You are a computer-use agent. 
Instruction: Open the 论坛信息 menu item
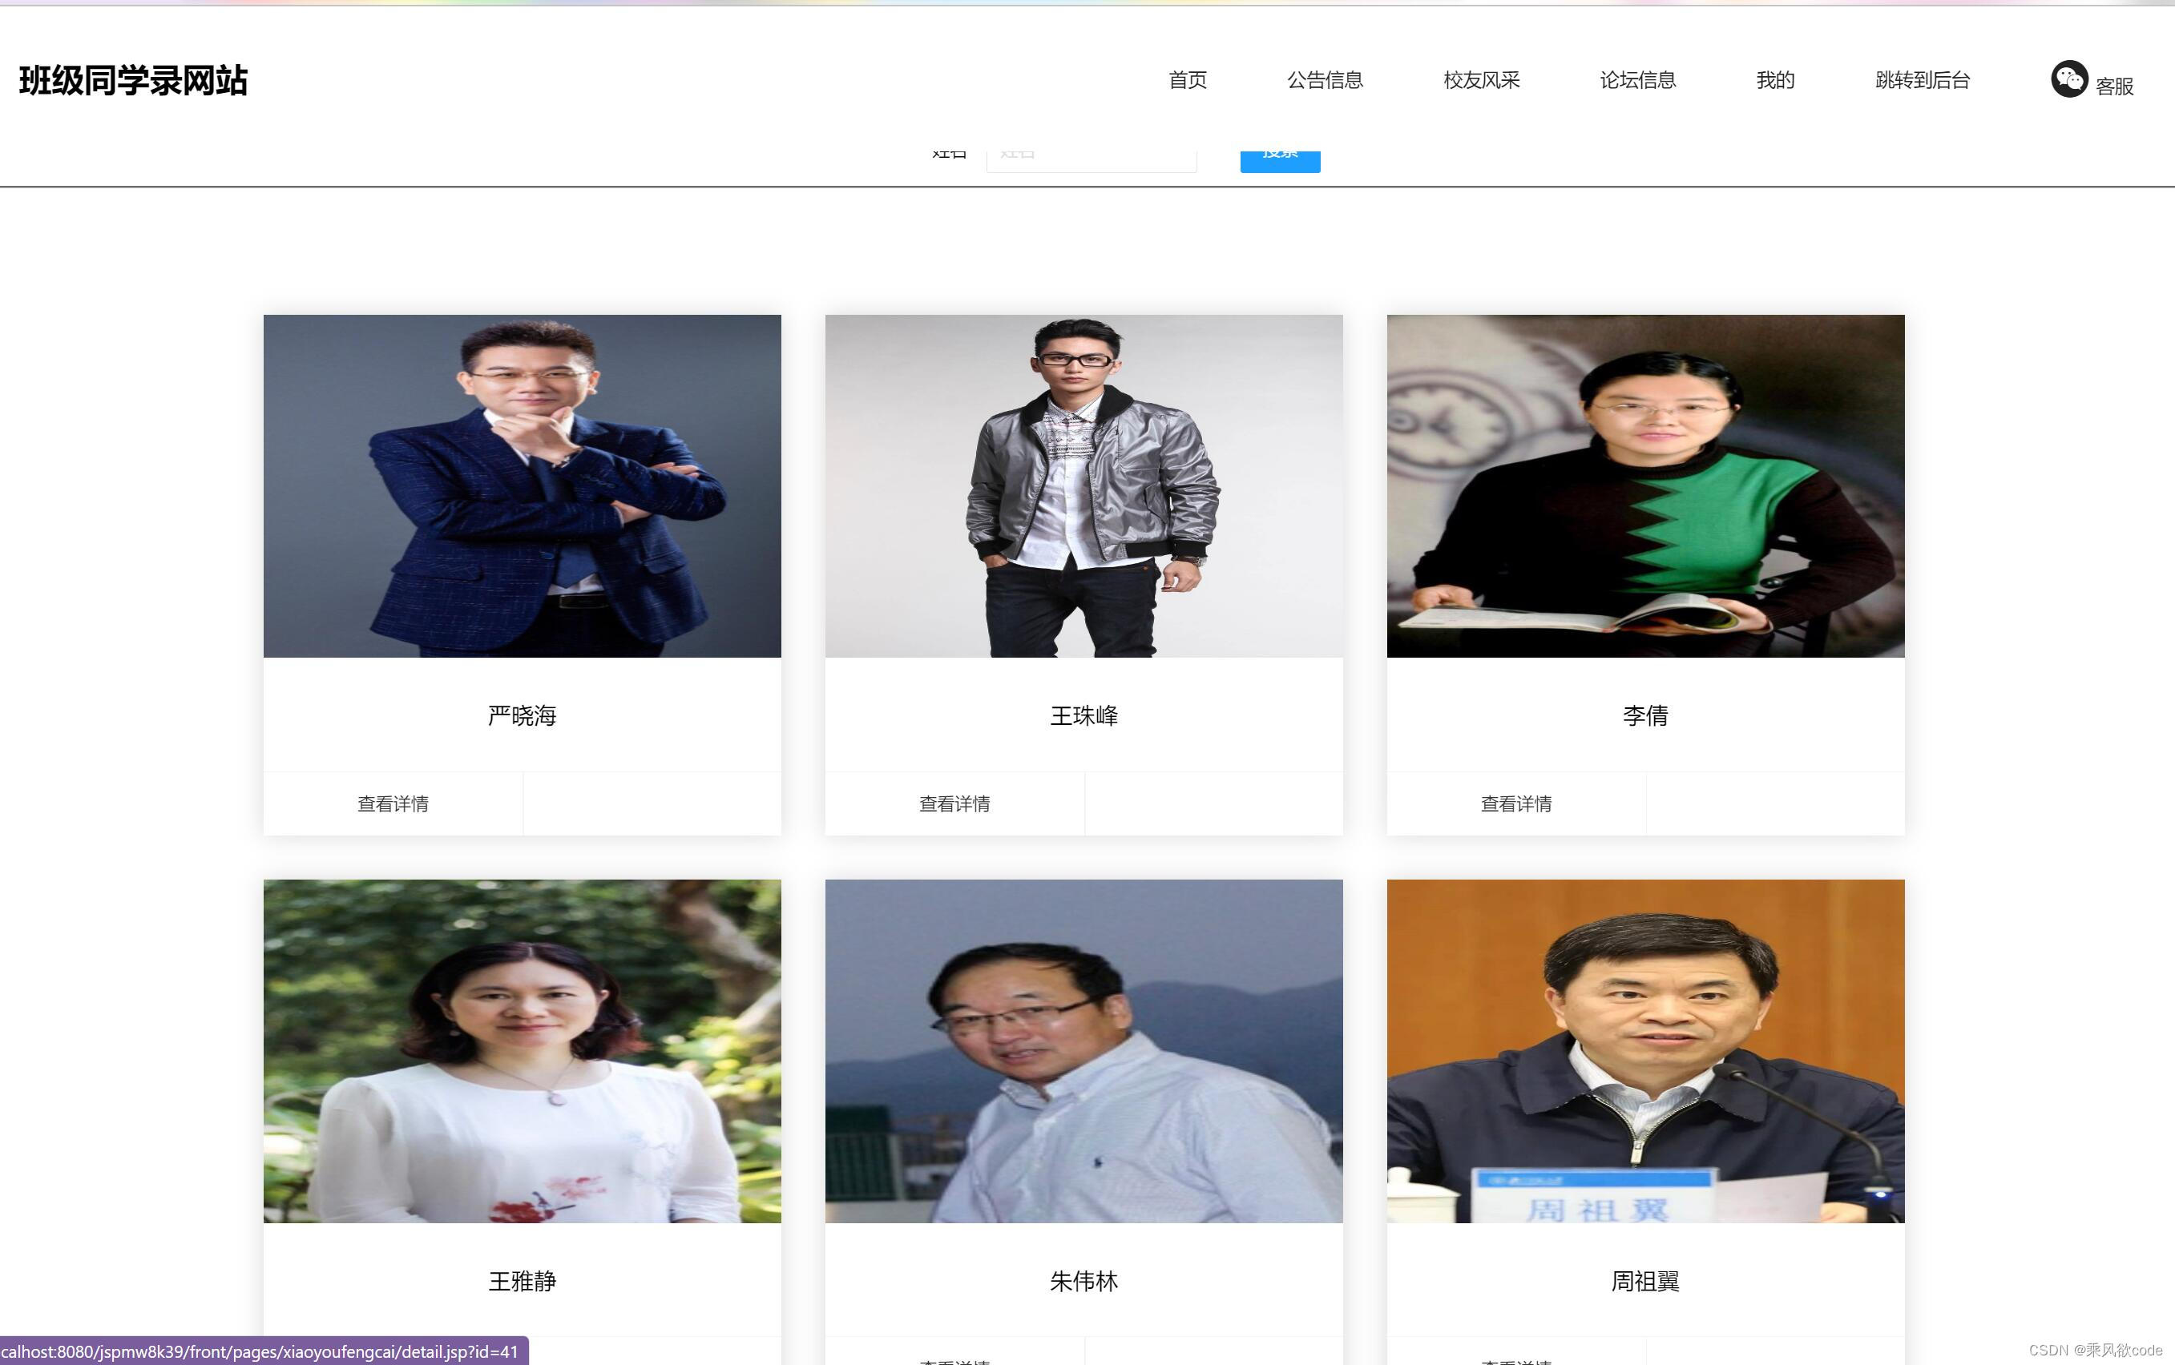(1637, 79)
